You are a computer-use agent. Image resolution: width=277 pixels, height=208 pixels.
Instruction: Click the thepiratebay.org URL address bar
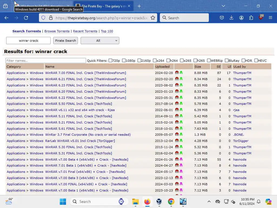coord(101,18)
